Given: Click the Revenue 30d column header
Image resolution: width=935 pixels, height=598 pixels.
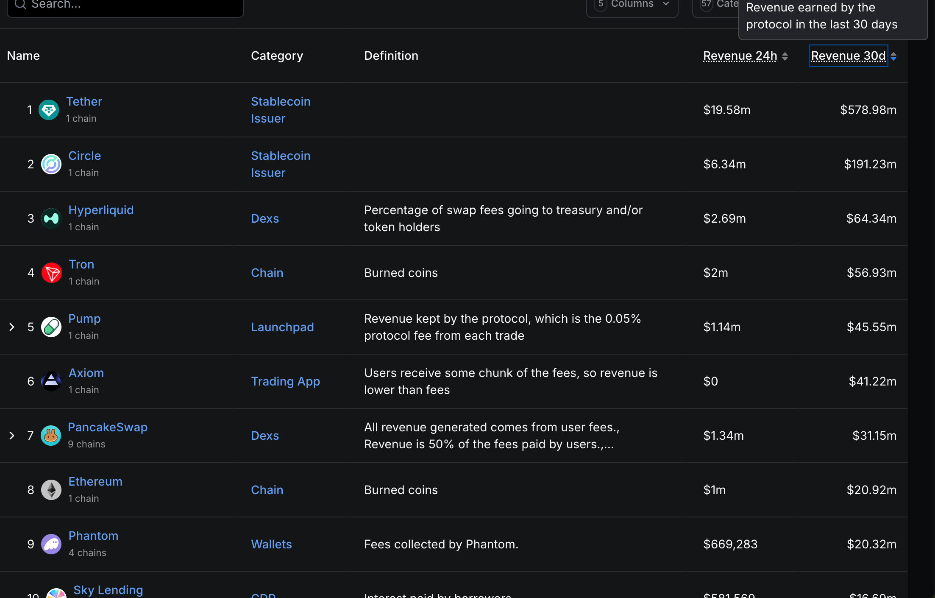Looking at the screenshot, I should pyautogui.click(x=849, y=56).
